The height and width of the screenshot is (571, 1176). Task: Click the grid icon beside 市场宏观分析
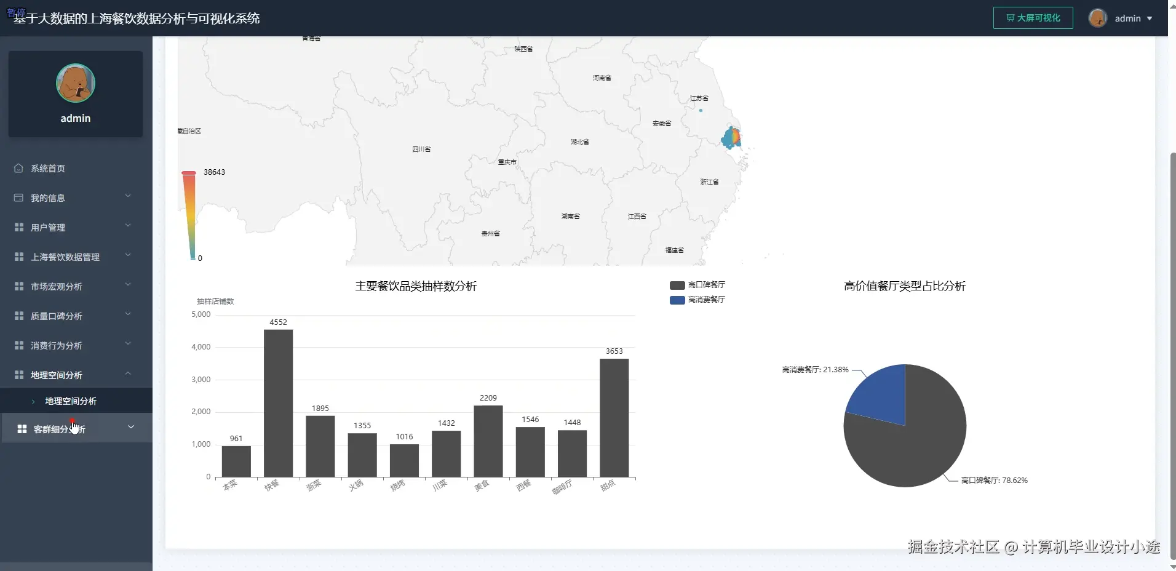click(x=18, y=286)
